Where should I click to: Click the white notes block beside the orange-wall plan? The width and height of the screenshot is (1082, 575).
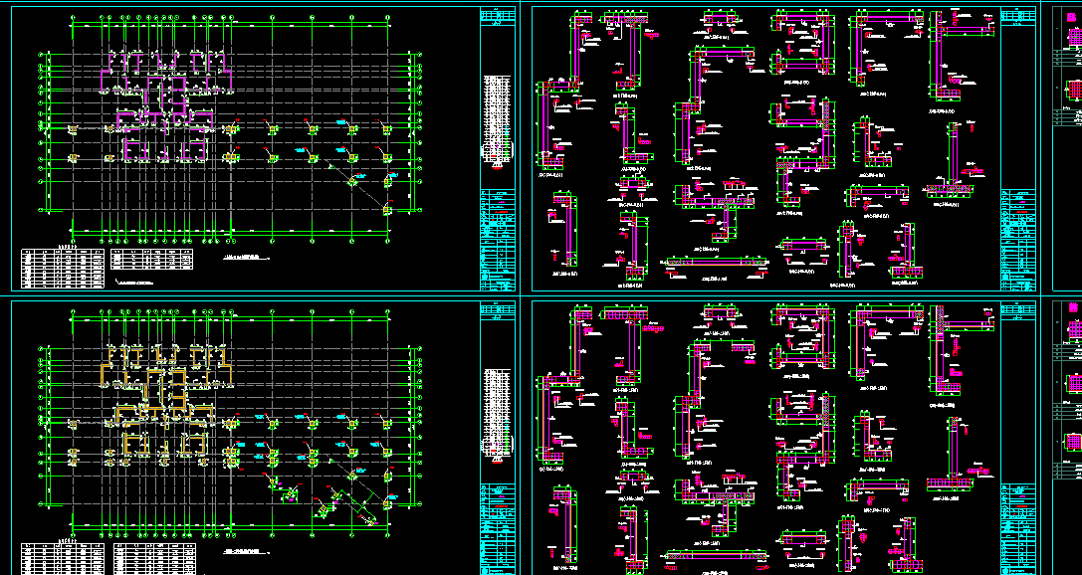click(498, 415)
